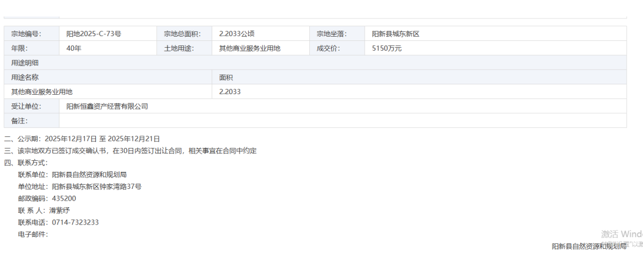643x255 pixels.
Task: Click the address 阳新县城东新区钟家湾路37号
Action: 97,187
